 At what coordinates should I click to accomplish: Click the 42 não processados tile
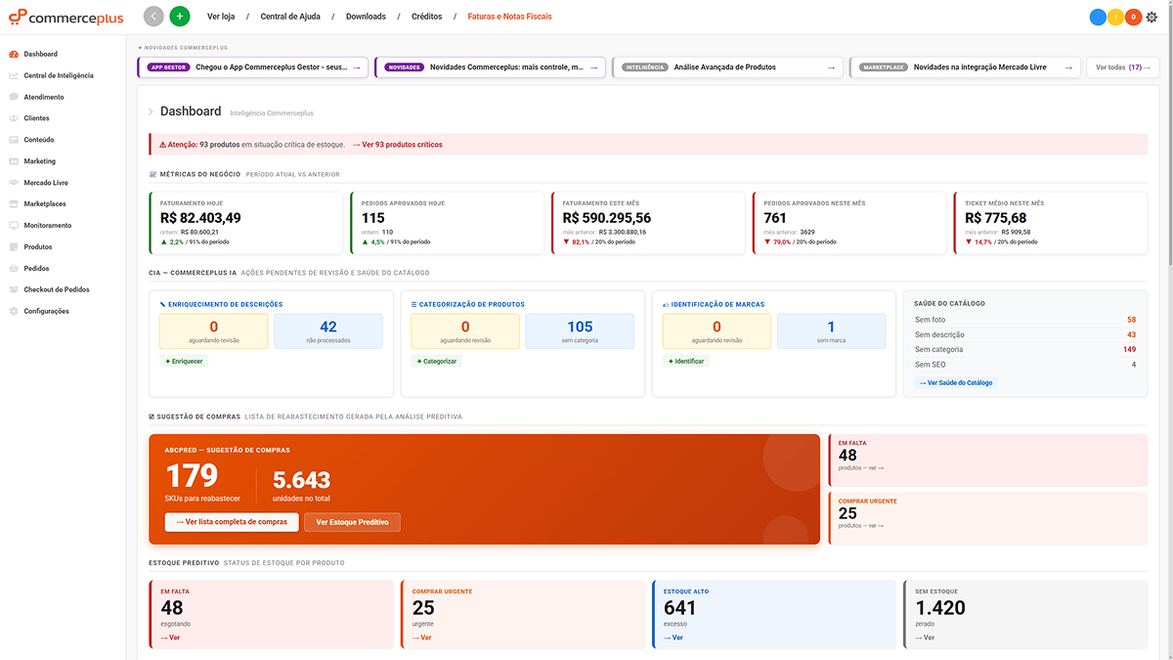click(328, 331)
